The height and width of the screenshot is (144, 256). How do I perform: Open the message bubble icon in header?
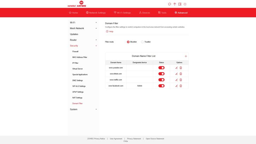click(170, 4)
